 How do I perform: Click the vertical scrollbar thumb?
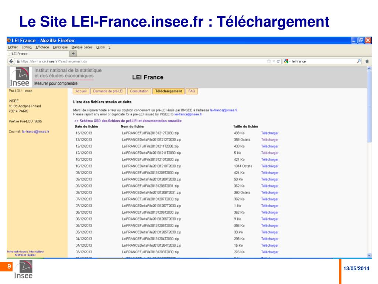(x=369, y=107)
